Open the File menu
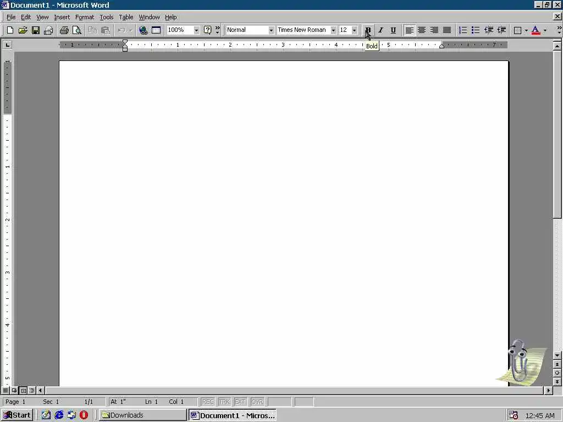This screenshot has height=422, width=563. [x=11, y=17]
